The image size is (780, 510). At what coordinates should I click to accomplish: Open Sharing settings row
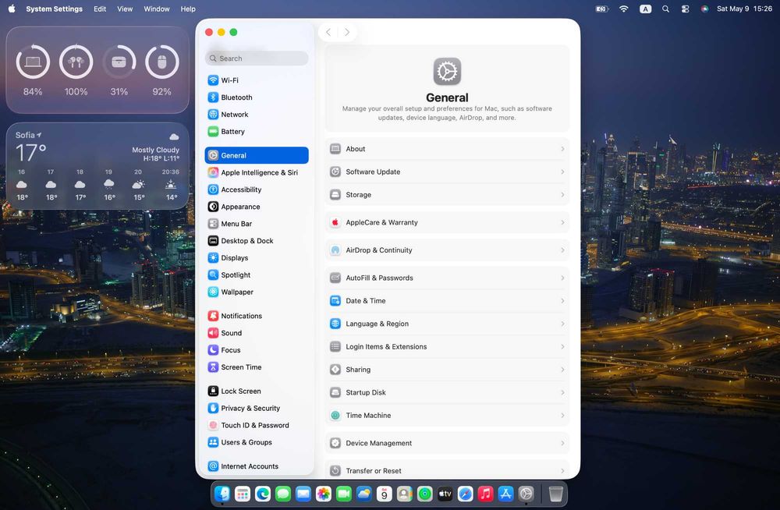(447, 370)
